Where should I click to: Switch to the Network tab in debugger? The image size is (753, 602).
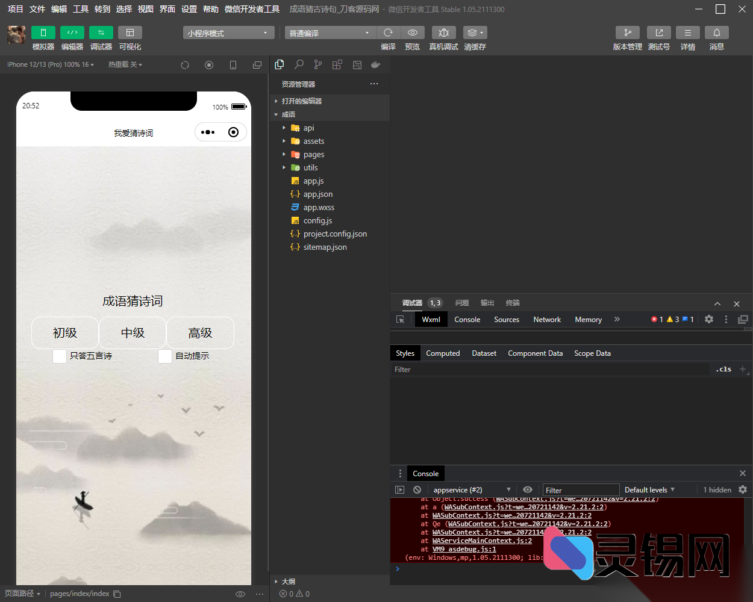546,319
